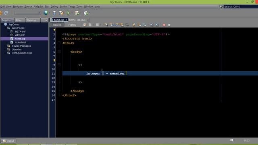Switch editor to History view
The height and width of the screenshot is (145, 258).
click(72, 25)
